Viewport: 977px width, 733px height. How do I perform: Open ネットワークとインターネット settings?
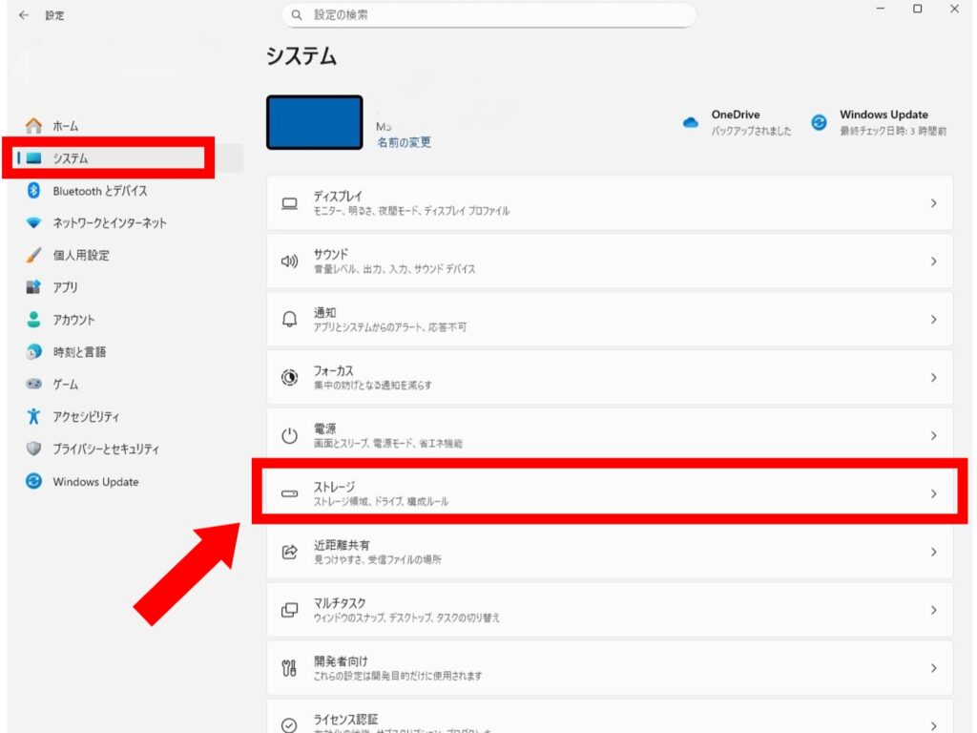coord(110,222)
